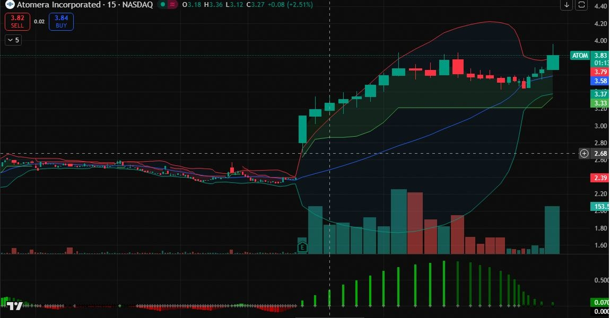This screenshot has height=318, width=610.
Task: Click the 153.5 volume value label
Action: [x=600, y=207]
